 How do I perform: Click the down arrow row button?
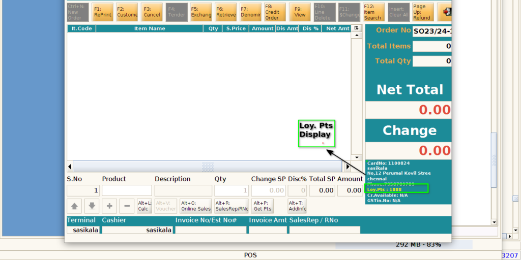[x=92, y=206]
